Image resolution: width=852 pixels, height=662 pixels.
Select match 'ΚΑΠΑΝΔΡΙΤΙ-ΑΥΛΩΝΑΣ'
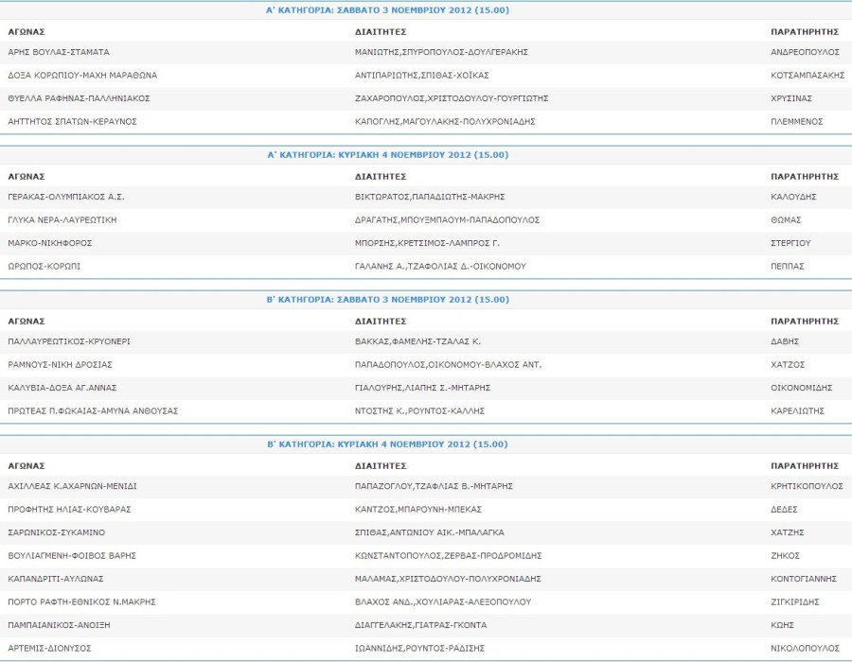(56, 580)
